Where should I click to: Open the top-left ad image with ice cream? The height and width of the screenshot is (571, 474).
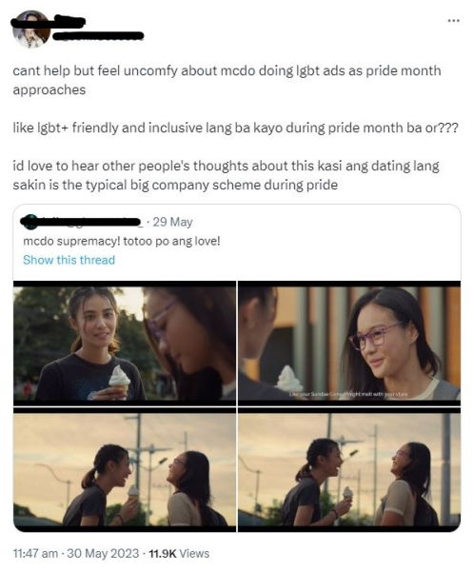click(x=125, y=343)
